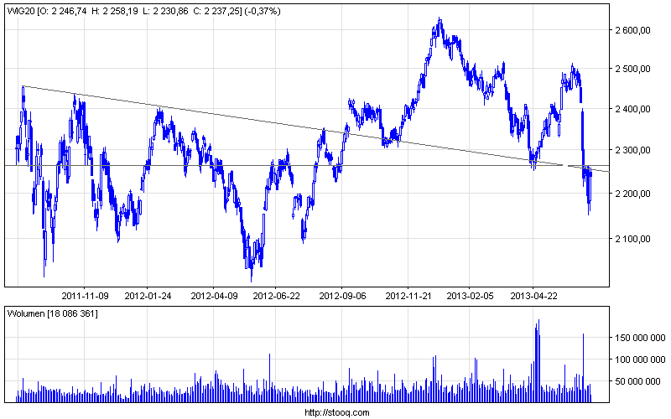Click the highest volume bar near 2013-04-22
Image resolution: width=671 pixels, height=419 pixels.
(x=538, y=361)
